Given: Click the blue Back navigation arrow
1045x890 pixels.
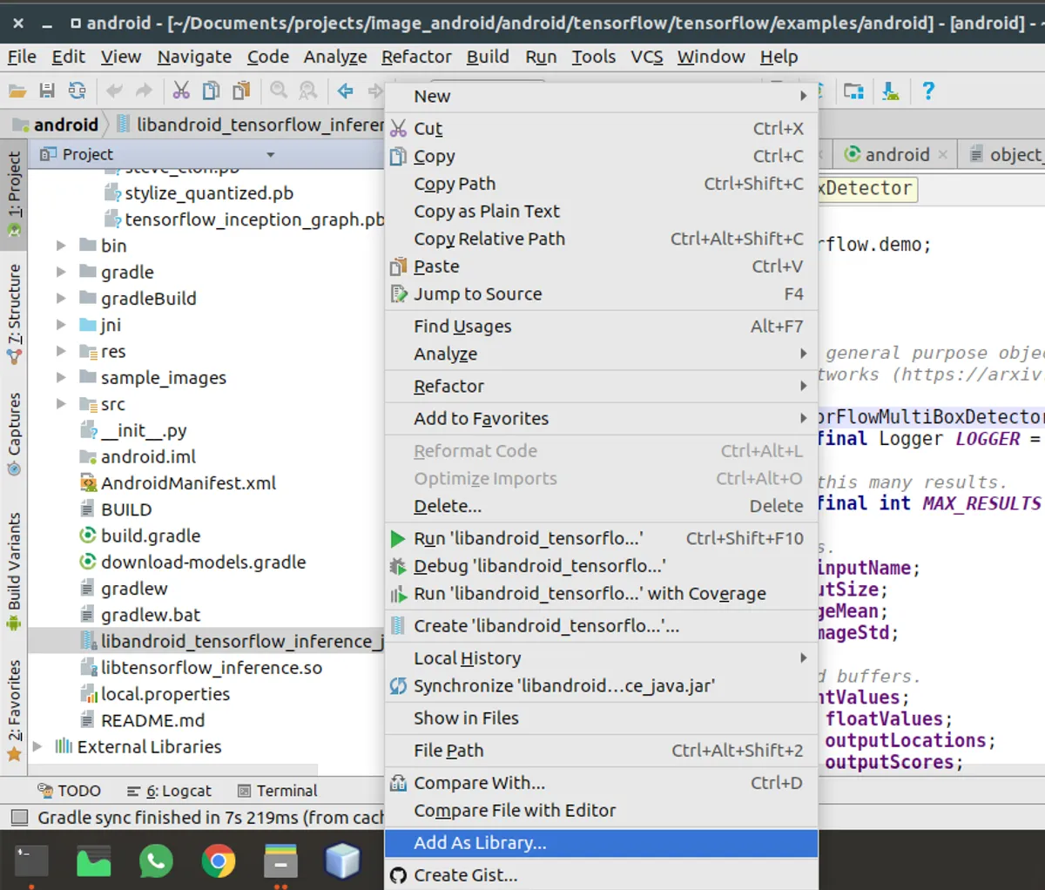Looking at the screenshot, I should pyautogui.click(x=346, y=91).
